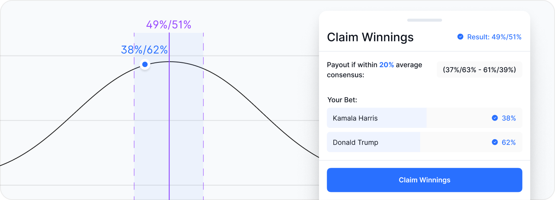The height and width of the screenshot is (200, 555).
Task: Select the Donald Trump bet row
Action: (x=424, y=142)
